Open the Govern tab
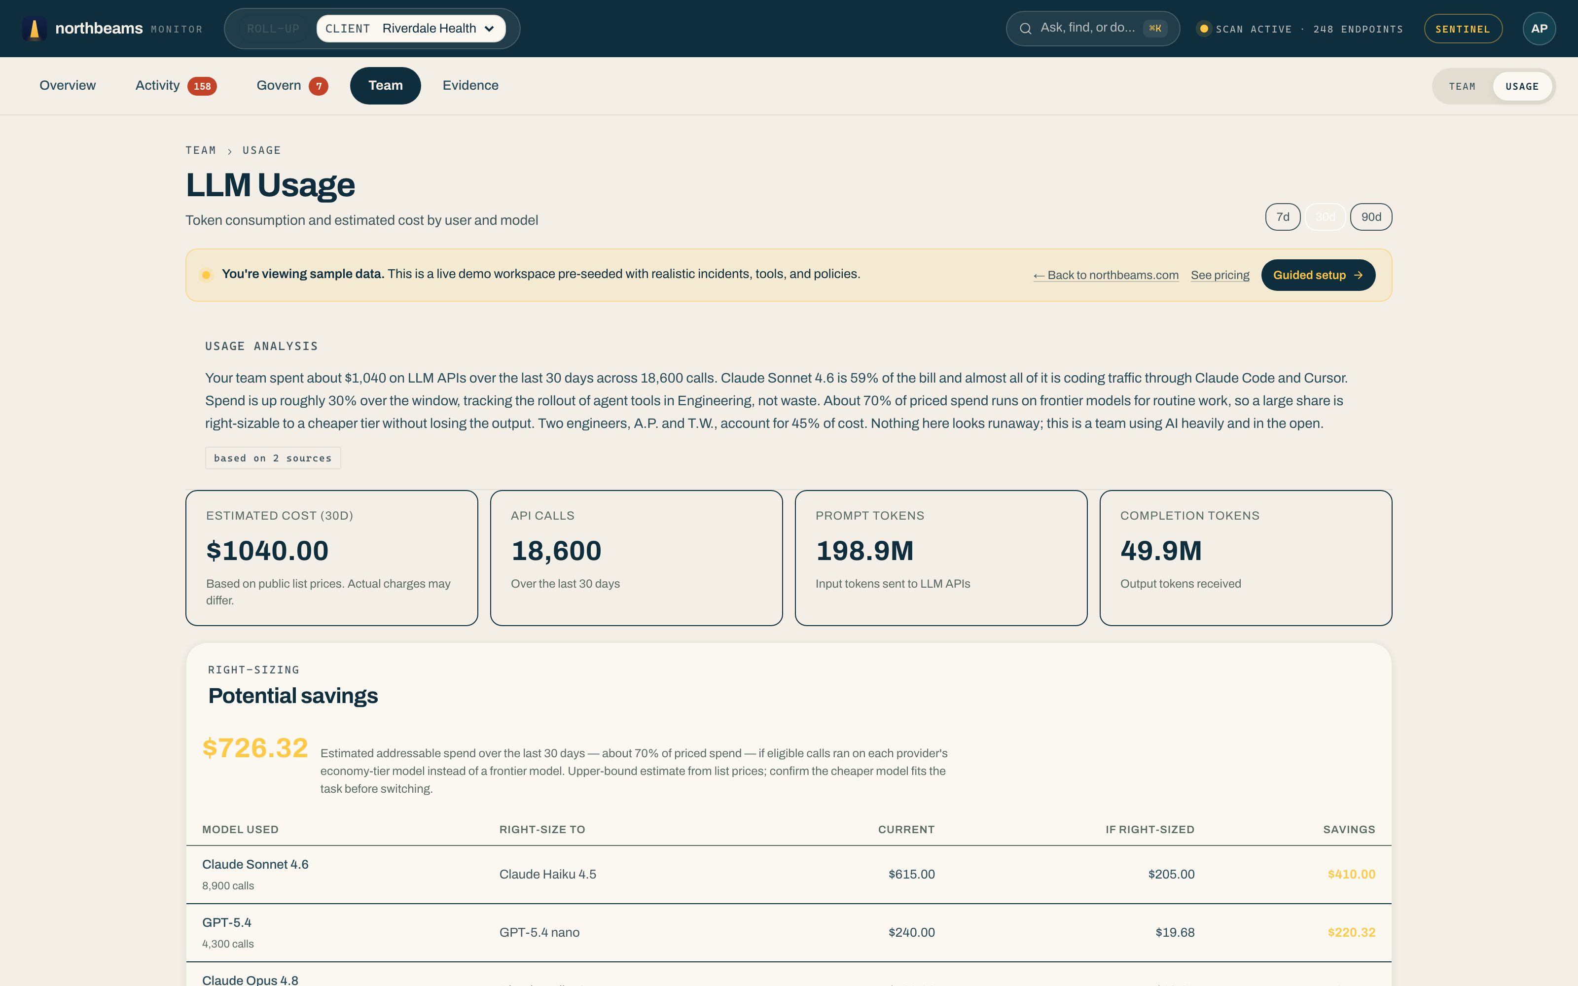This screenshot has width=1578, height=986. [x=291, y=85]
